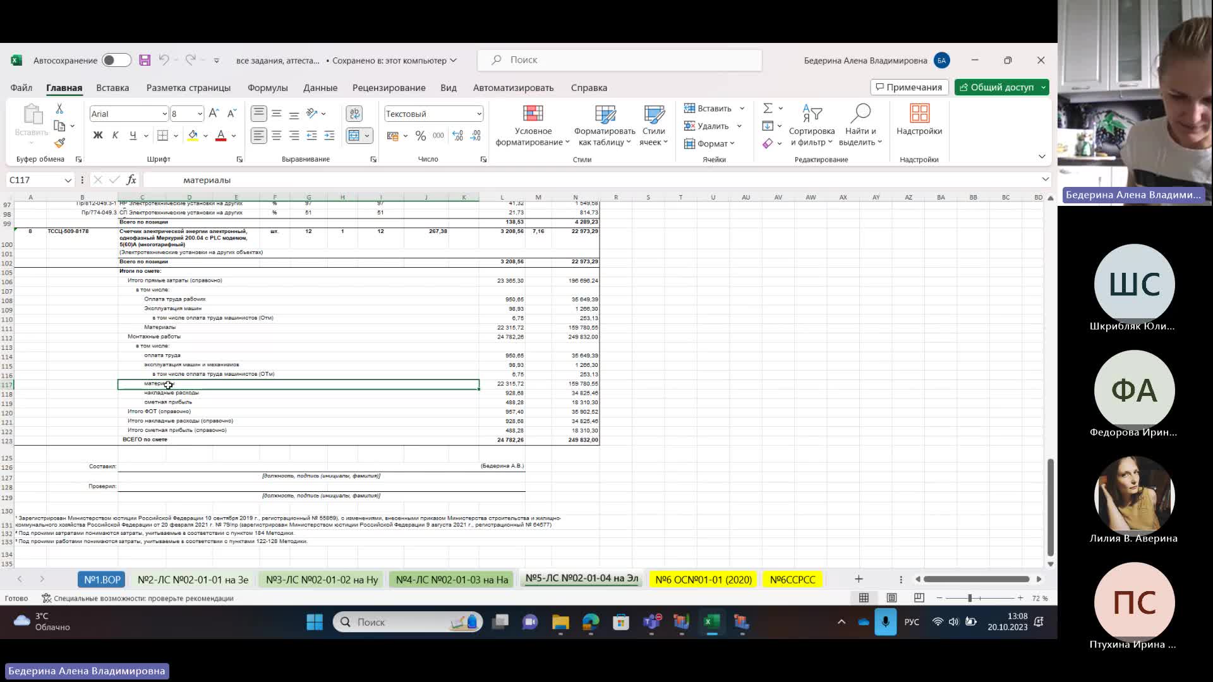This screenshot has width=1213, height=682.
Task: Click the Save floppy disk icon
Action: 145,60
